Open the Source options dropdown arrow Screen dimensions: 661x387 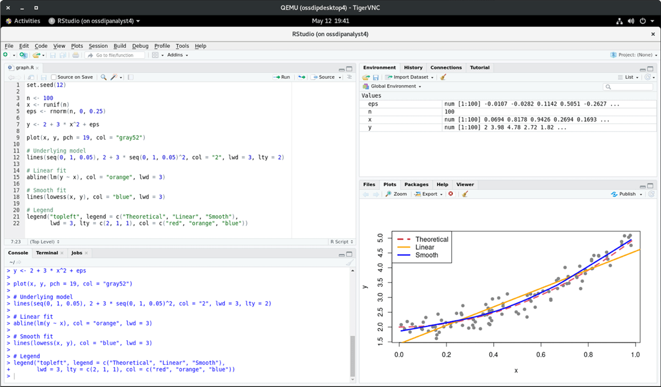tap(339, 77)
